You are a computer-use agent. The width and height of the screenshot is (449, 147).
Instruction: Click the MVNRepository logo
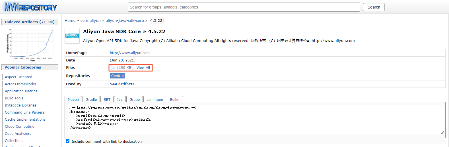click(30, 7)
